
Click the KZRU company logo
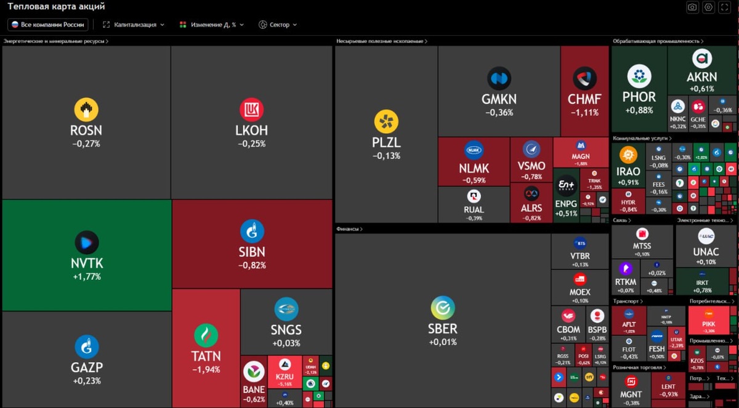pos(285,364)
